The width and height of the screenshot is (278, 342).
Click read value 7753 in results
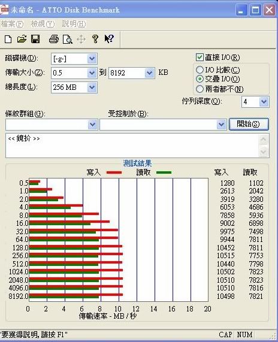(x=256, y=255)
